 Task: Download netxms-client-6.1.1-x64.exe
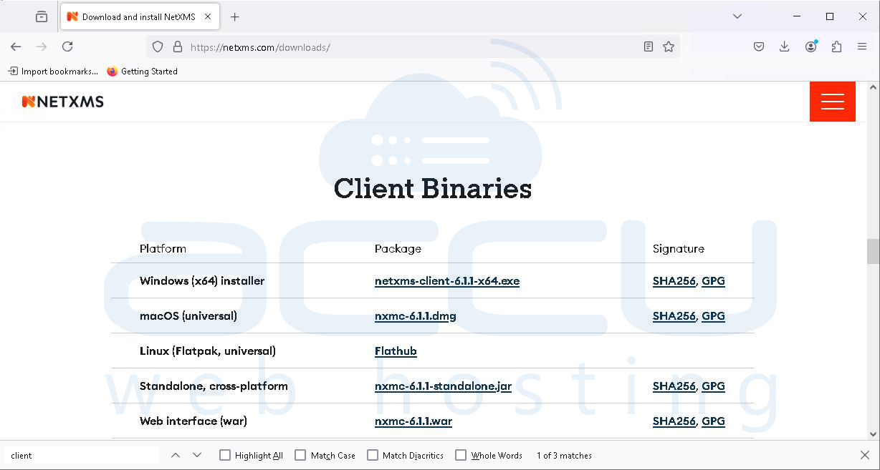pos(447,281)
